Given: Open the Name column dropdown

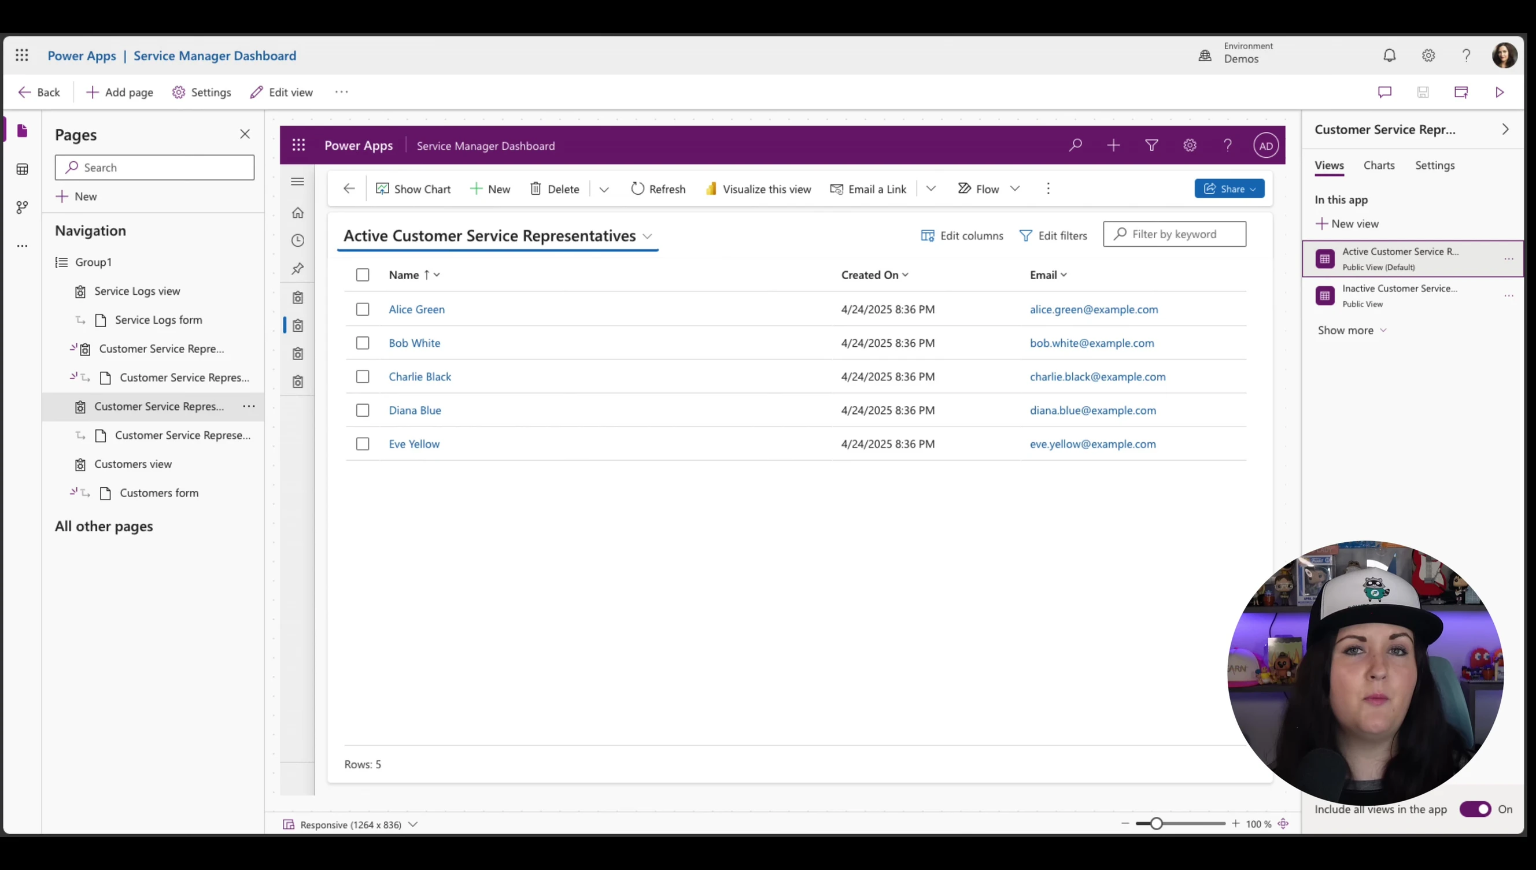Looking at the screenshot, I should (437, 275).
